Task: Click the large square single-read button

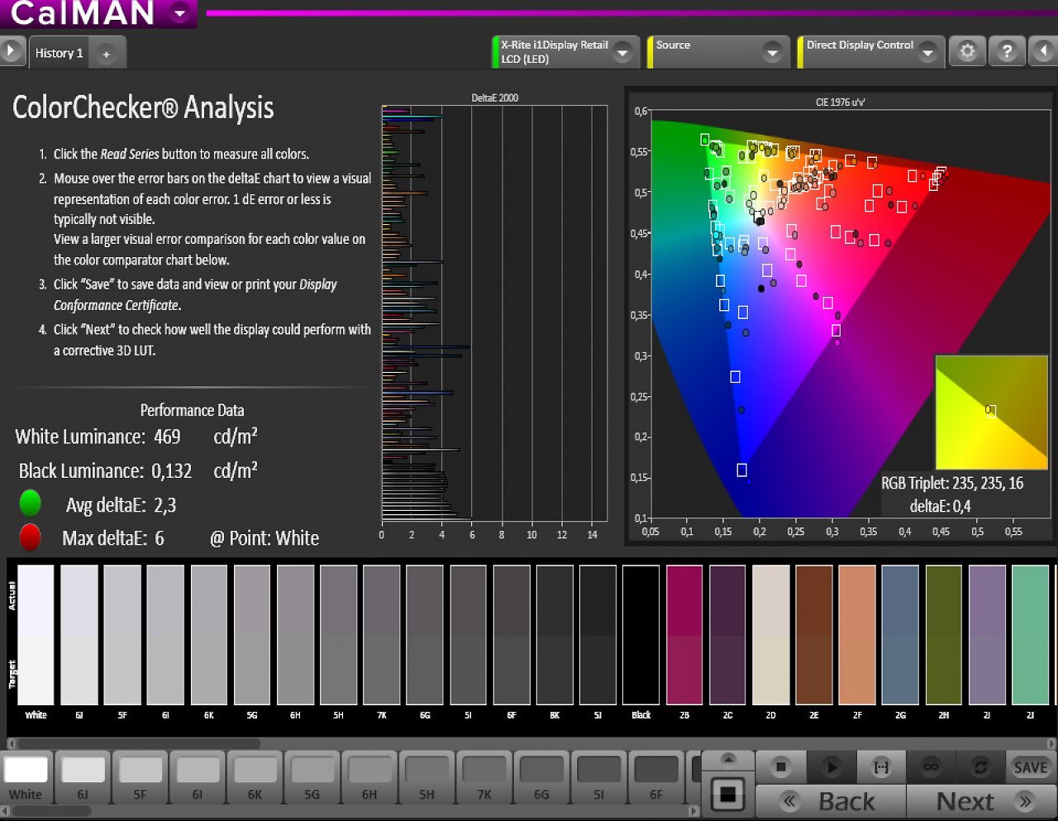Action: point(728,794)
